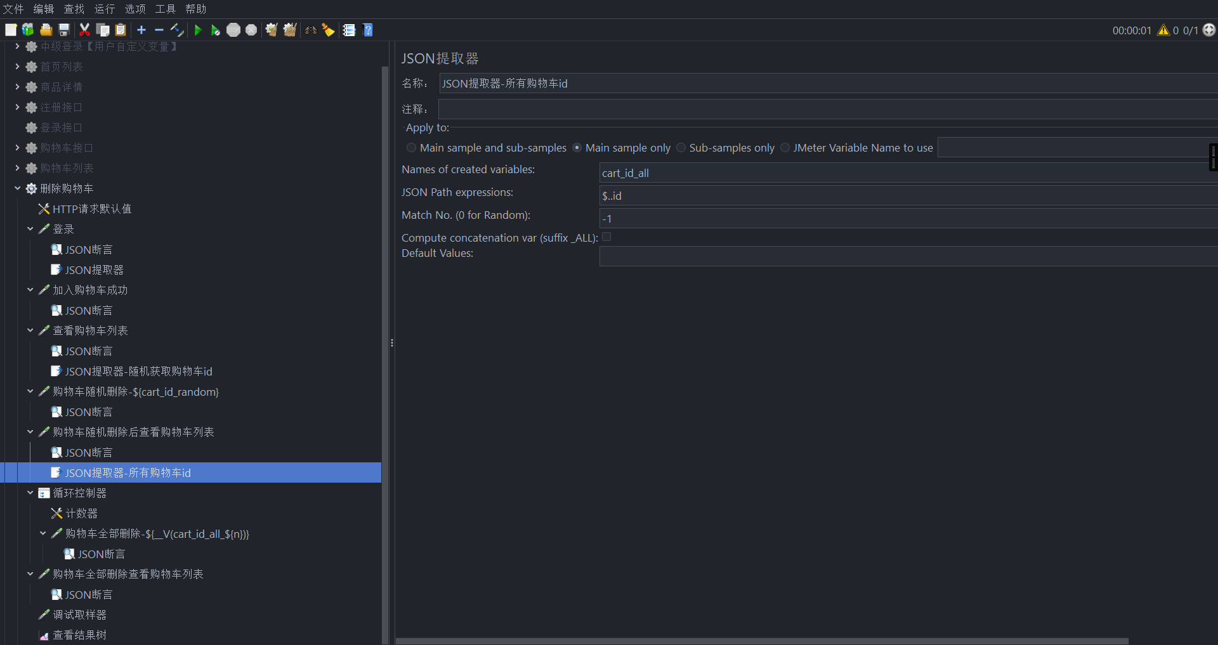The height and width of the screenshot is (645, 1218).
Task: Click the Search binoculars icon
Action: coord(311,30)
